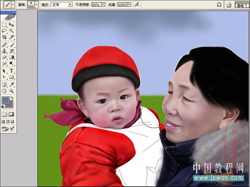Image resolution: width=250 pixels, height=187 pixels.
Task: Choose Full Screen mode
Action: tap(12, 122)
